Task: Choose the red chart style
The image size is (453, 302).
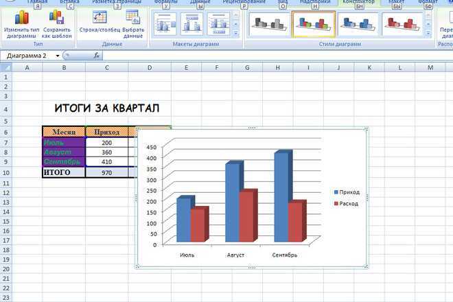Action: pyautogui.click(x=402, y=24)
